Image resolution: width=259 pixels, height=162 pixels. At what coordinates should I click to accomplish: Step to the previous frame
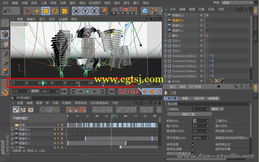pos(81,91)
